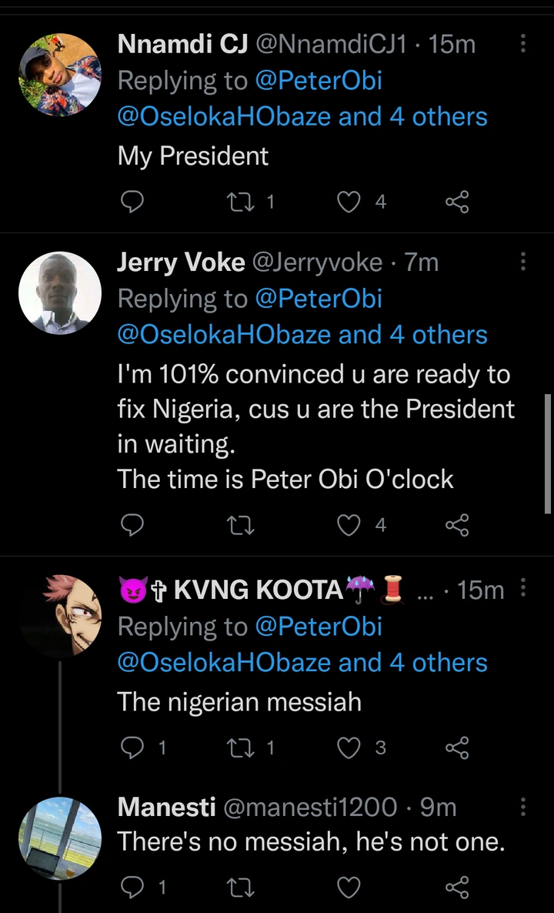Image resolution: width=554 pixels, height=913 pixels.
Task: Reply to Nnamdi CJ's tweet
Action: pyautogui.click(x=133, y=202)
